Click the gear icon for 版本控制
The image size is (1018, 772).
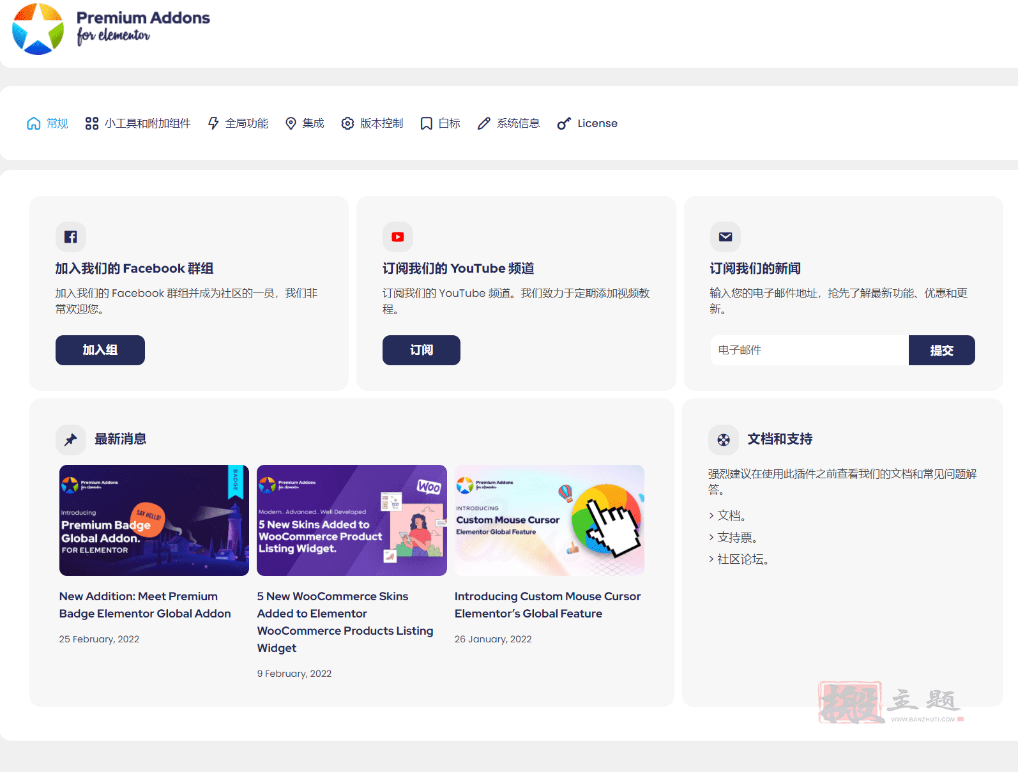point(347,123)
